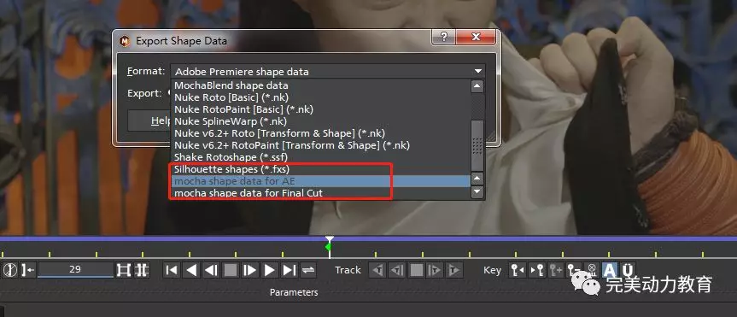
Task: Step back one frame
Action: click(211, 270)
